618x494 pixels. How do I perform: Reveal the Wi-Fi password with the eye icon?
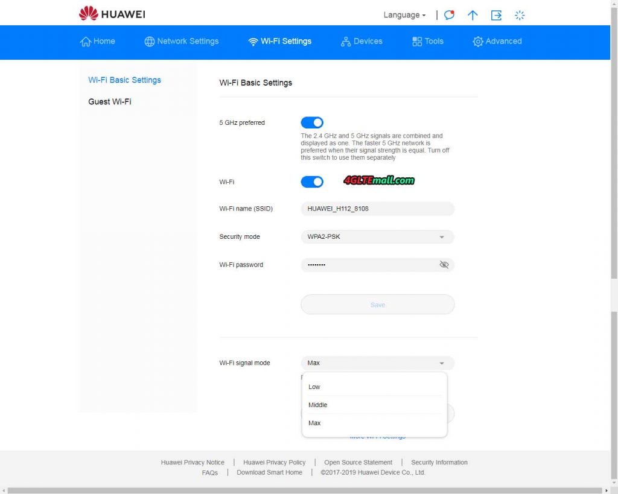445,264
